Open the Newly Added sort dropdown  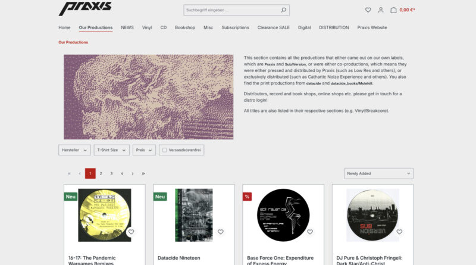pyautogui.click(x=378, y=173)
